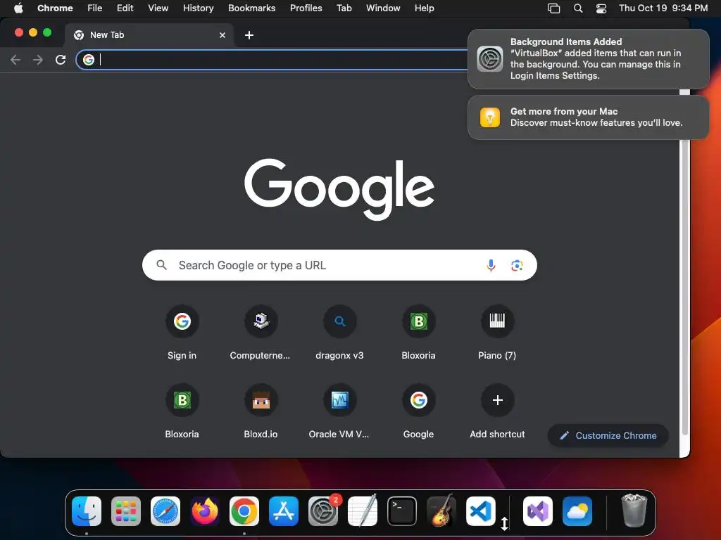This screenshot has height=540, width=721.
Task: Open the dragonx v3 shortcut
Action: click(340, 333)
